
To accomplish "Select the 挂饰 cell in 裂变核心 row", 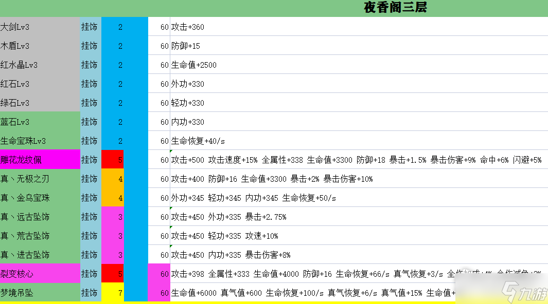I will tap(91, 274).
